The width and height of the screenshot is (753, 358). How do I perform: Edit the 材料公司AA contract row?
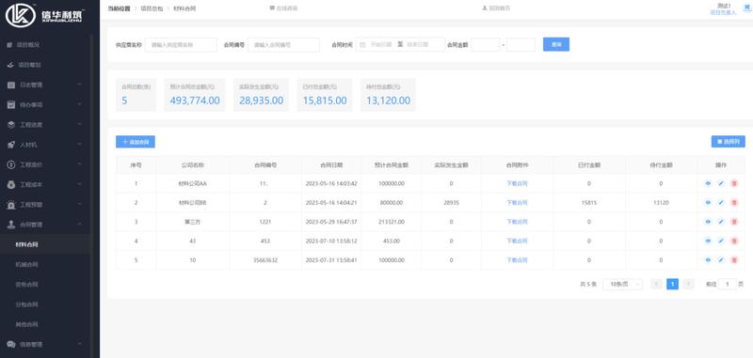[x=721, y=183]
